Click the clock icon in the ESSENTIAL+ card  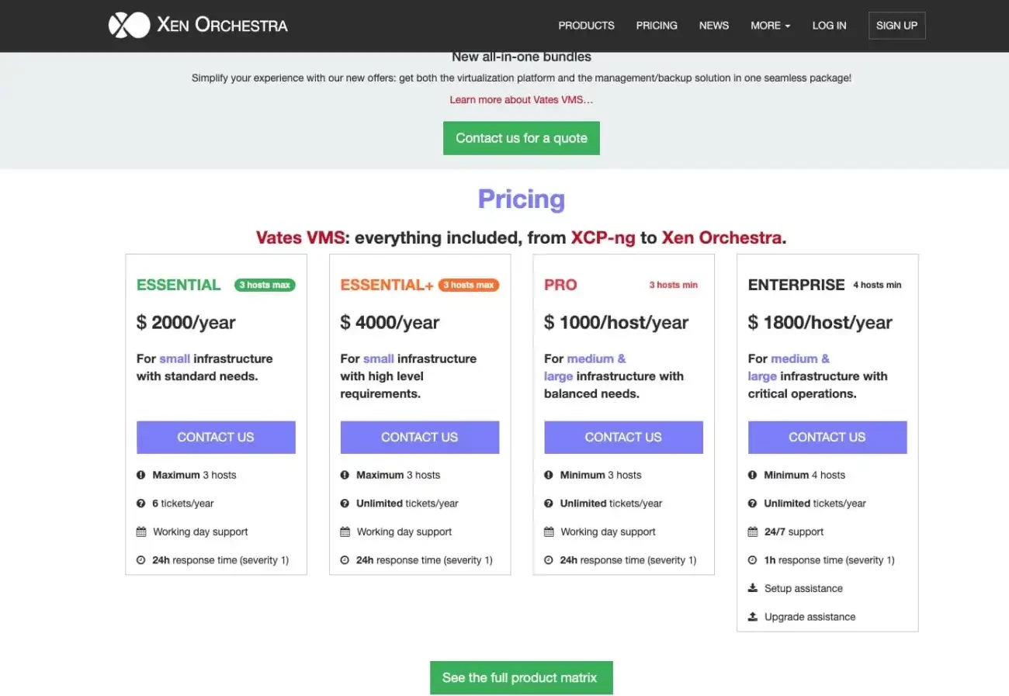click(345, 560)
